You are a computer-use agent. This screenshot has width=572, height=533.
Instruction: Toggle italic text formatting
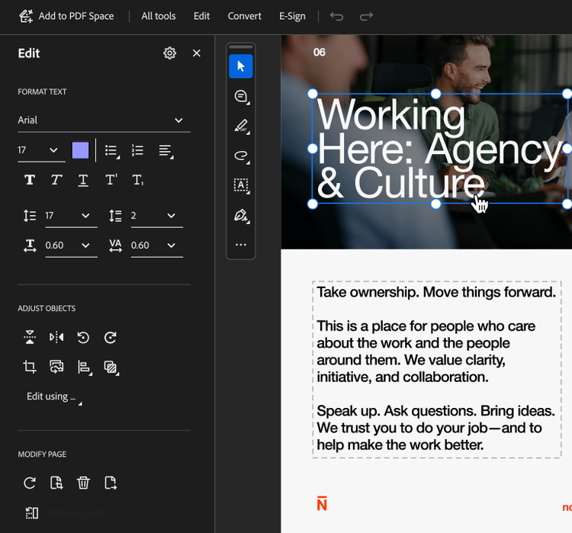click(56, 180)
